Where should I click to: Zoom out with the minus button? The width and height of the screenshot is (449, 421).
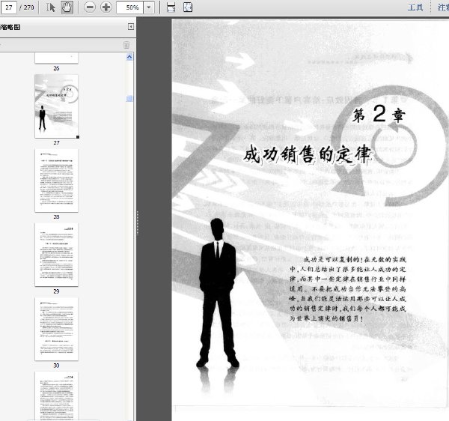click(x=90, y=7)
